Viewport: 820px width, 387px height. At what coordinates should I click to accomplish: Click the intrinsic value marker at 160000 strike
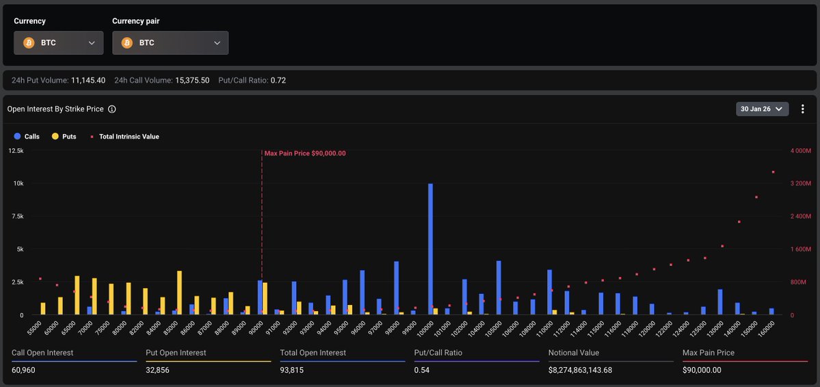click(x=773, y=172)
